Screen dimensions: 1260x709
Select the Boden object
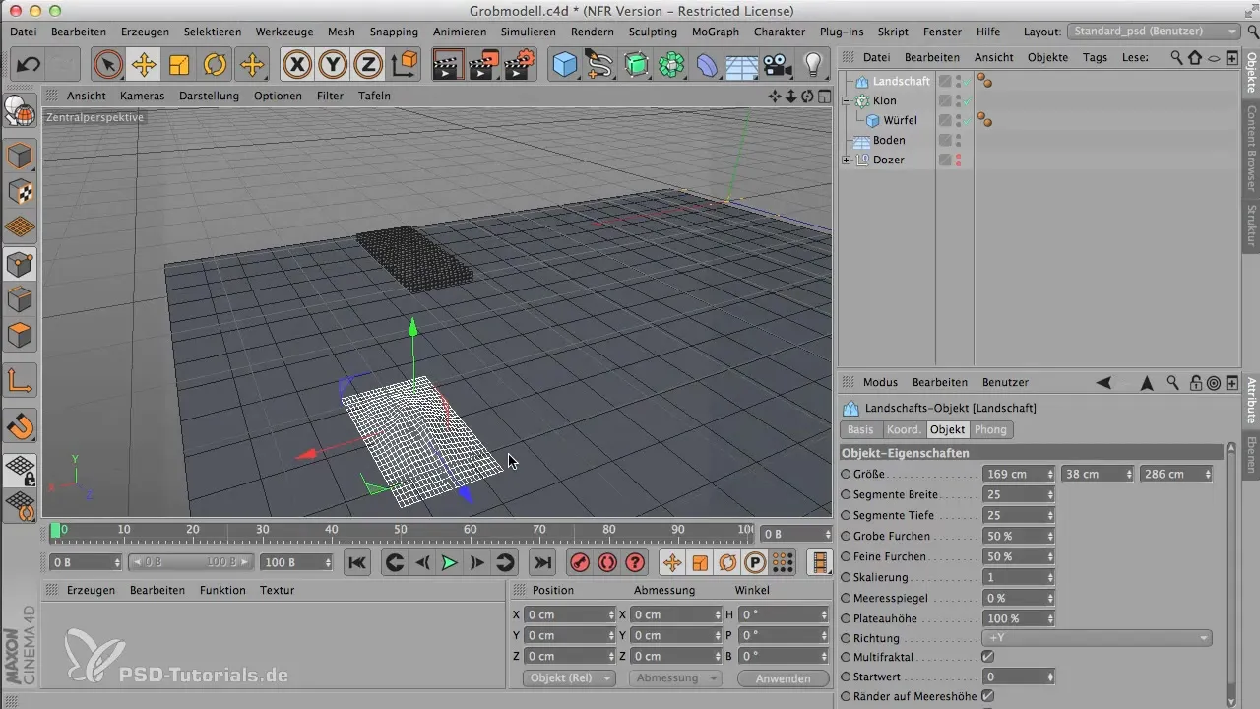(x=889, y=140)
